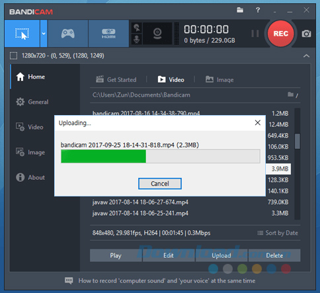The width and height of the screenshot is (320, 293).
Task: Open the About section
Action: (30, 177)
